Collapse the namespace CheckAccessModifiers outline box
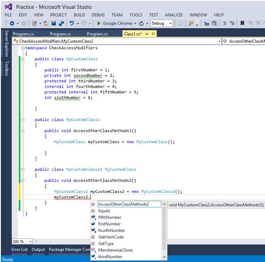 tap(23, 48)
